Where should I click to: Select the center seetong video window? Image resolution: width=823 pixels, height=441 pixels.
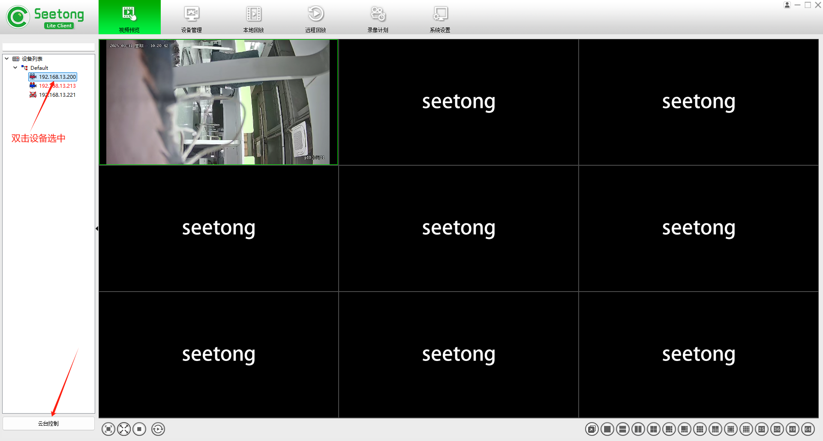[x=458, y=228]
